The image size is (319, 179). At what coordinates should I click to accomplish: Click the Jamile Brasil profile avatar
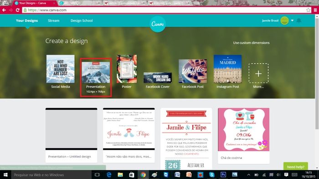click(284, 20)
